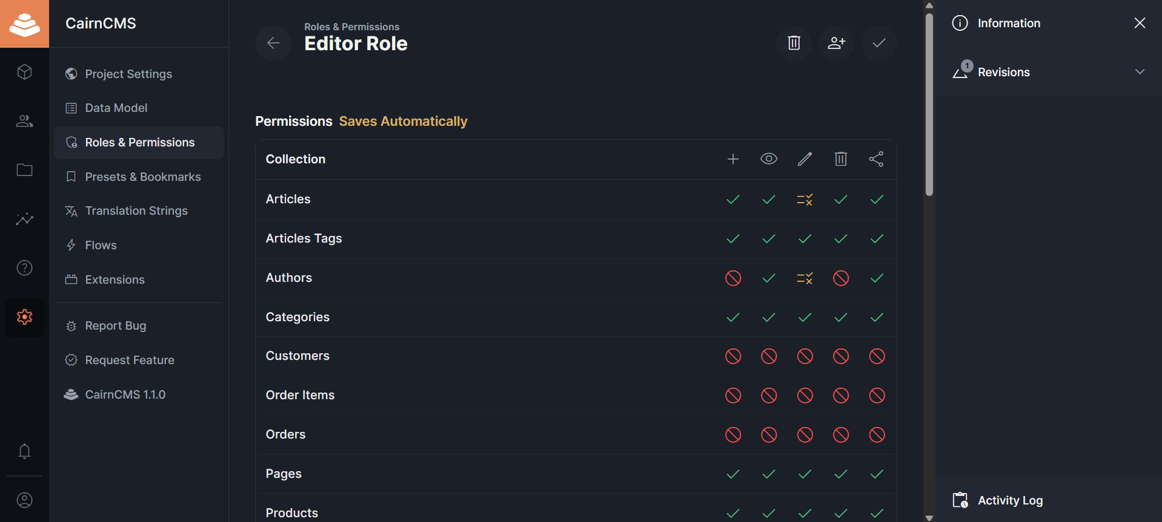Open the Settings gear module icon
The height and width of the screenshot is (522, 1162).
coord(24,317)
